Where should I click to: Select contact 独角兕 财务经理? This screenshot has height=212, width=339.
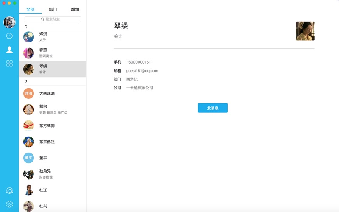coord(53,174)
